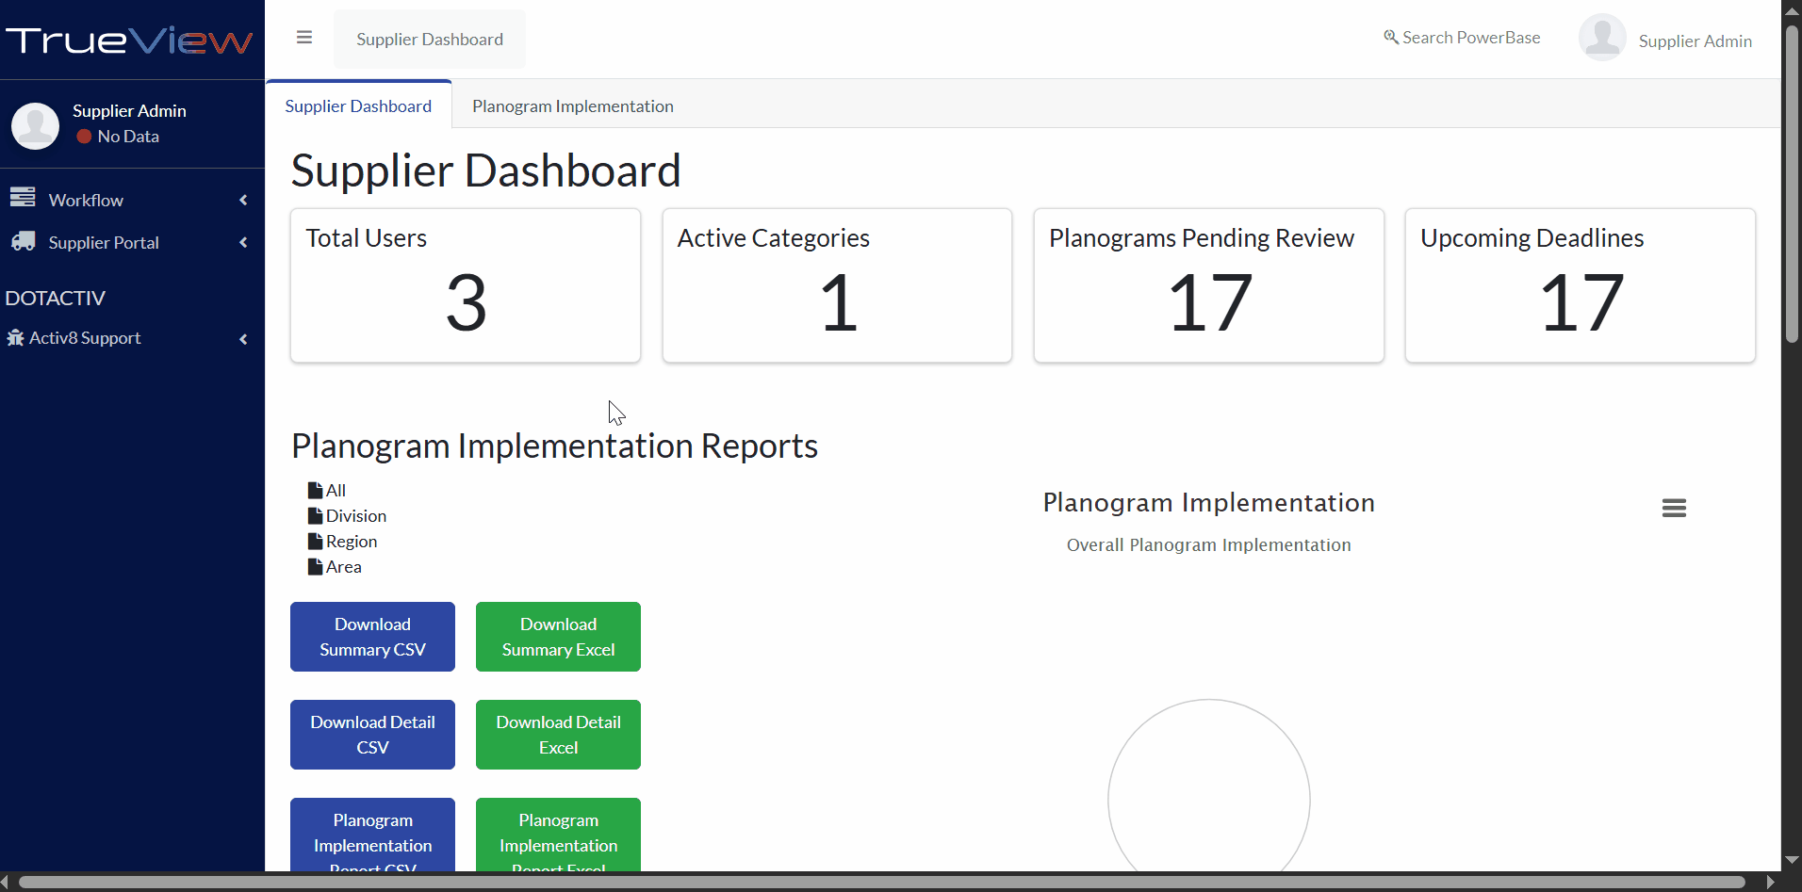Click the Download Detail Excel button
1802x892 pixels.
pyautogui.click(x=558, y=735)
